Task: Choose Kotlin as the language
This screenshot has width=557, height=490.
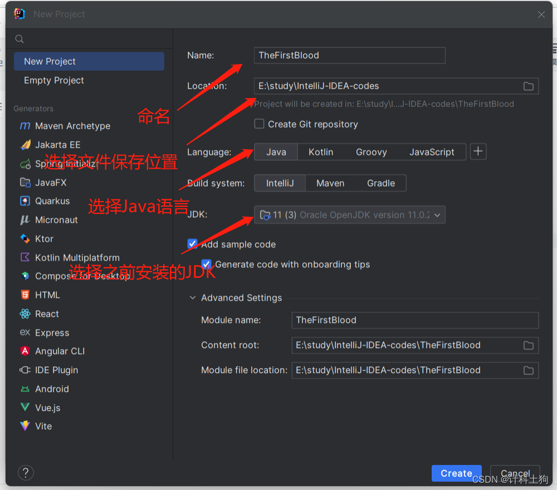Action: pyautogui.click(x=321, y=152)
